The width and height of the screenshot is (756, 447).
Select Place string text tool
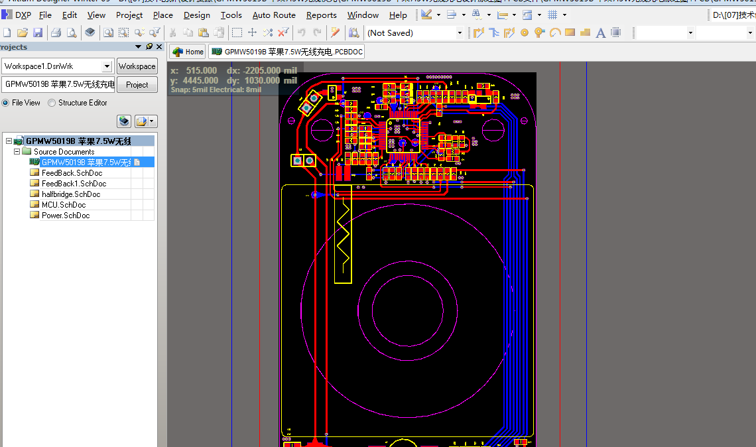[x=600, y=32]
